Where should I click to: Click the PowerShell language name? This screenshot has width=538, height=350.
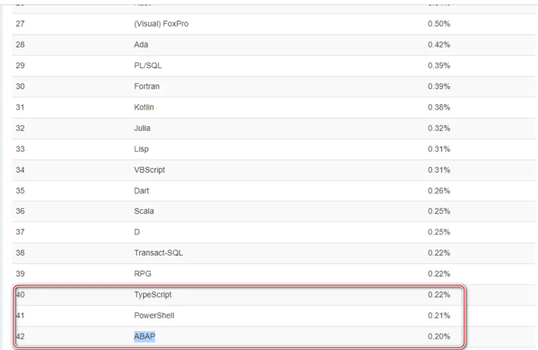pyautogui.click(x=154, y=315)
